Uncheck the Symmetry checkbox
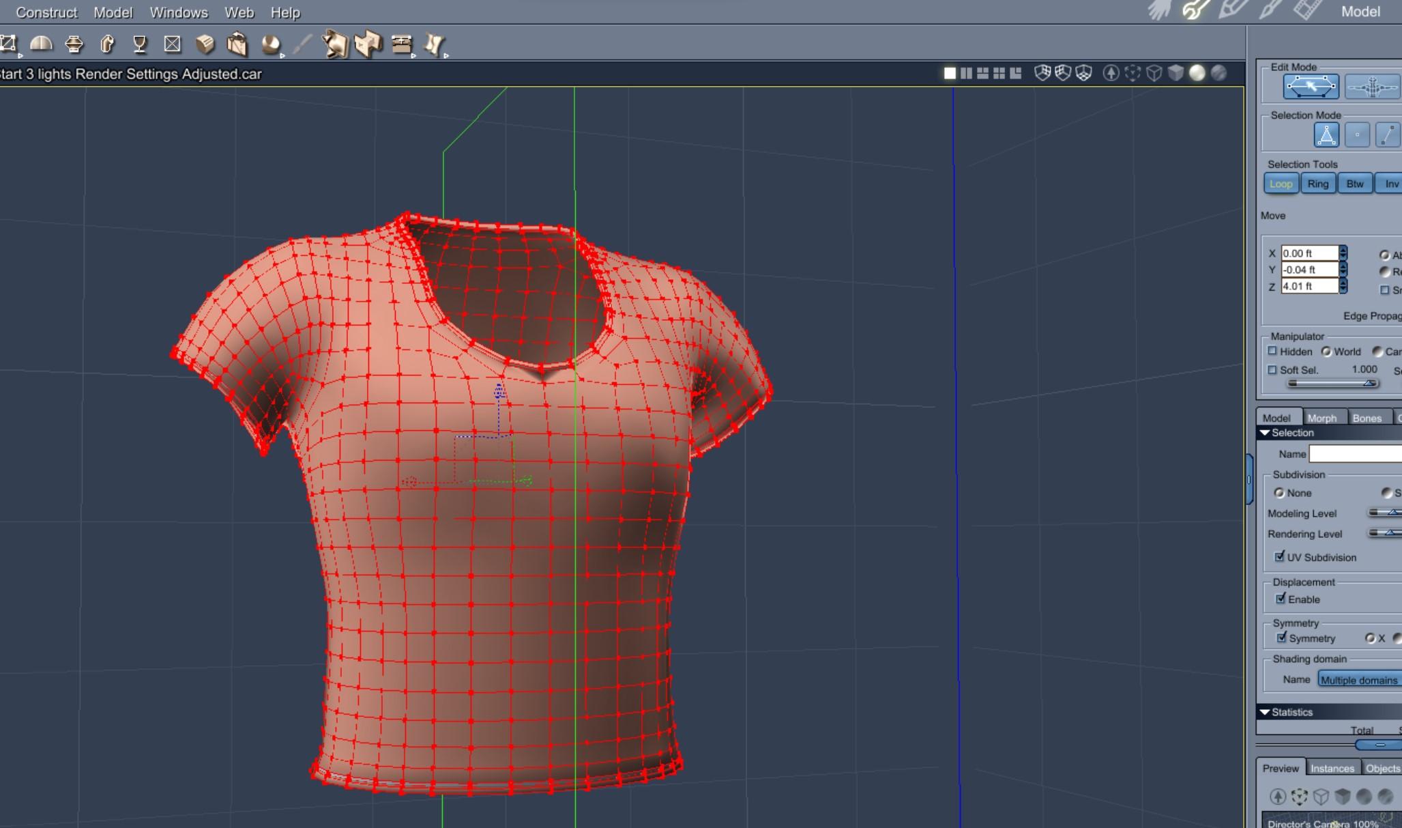1402x828 pixels. tap(1281, 638)
